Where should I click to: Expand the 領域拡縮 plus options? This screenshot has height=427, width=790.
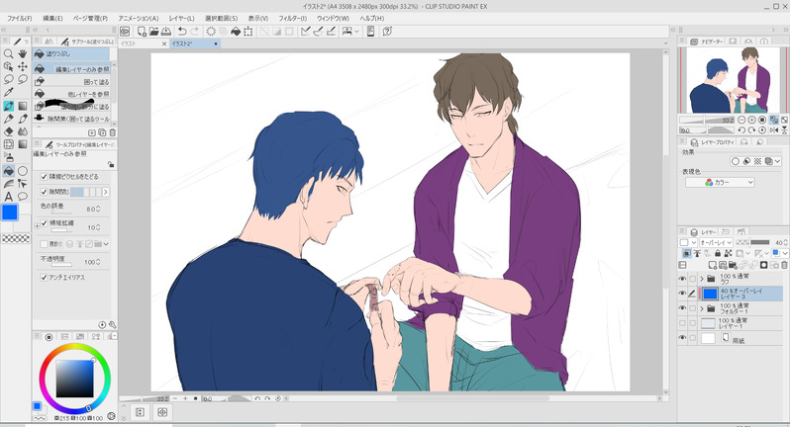click(x=37, y=226)
